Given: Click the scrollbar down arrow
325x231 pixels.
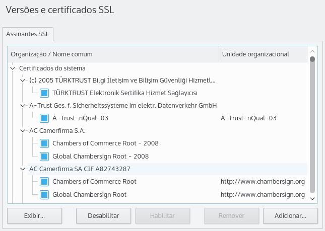Looking at the screenshot, I should [312, 199].
